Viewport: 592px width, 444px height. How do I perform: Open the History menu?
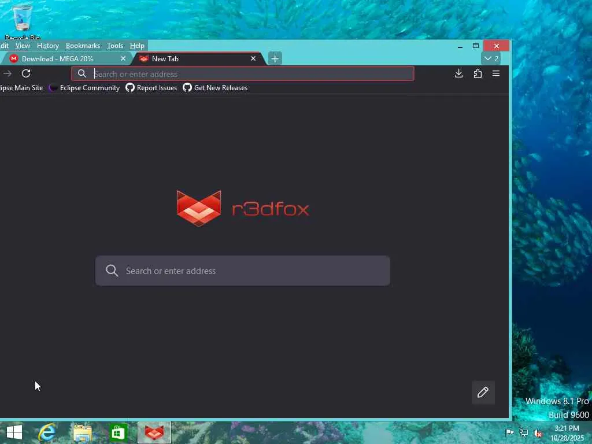pyautogui.click(x=48, y=46)
